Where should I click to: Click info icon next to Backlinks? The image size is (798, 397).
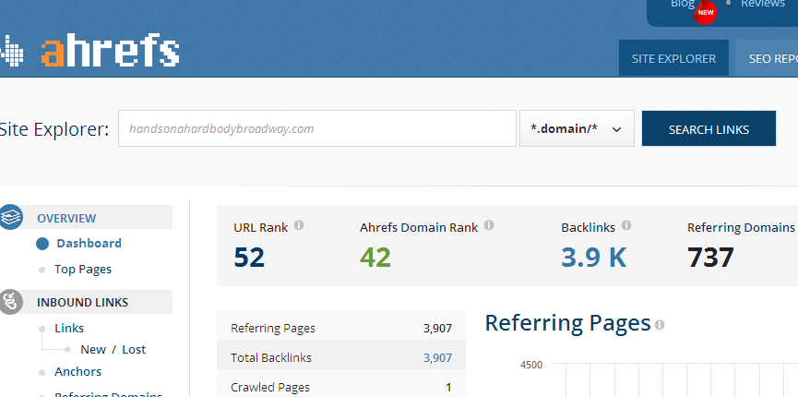[626, 225]
